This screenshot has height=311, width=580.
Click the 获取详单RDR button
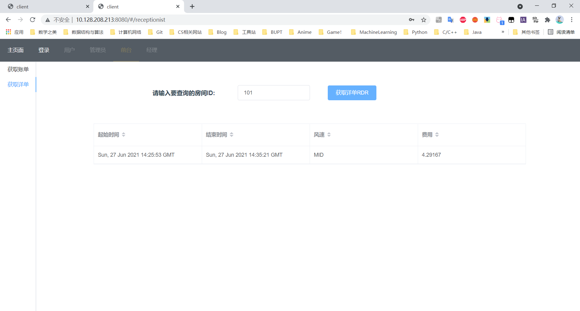pos(352,93)
